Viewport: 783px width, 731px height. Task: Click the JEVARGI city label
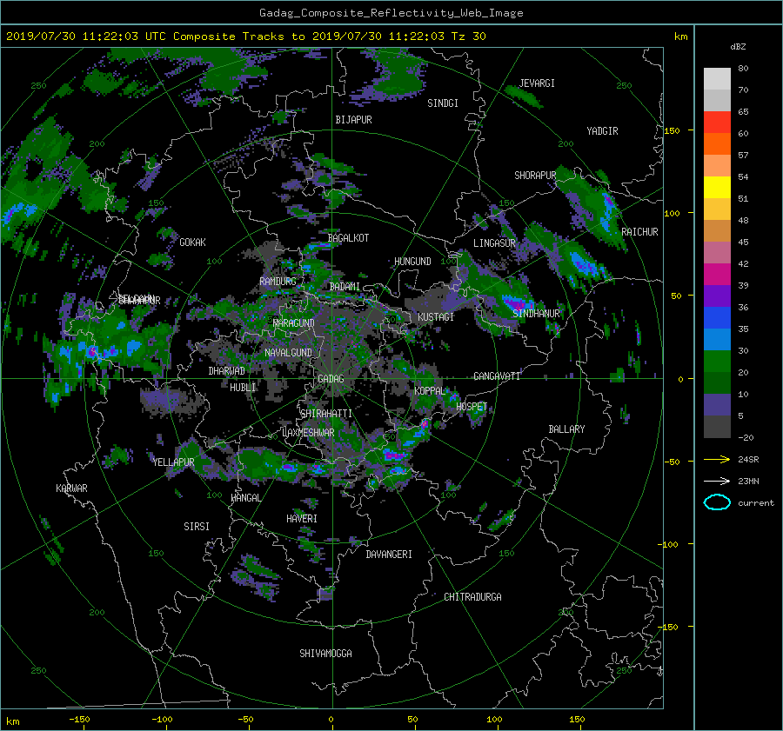[538, 83]
